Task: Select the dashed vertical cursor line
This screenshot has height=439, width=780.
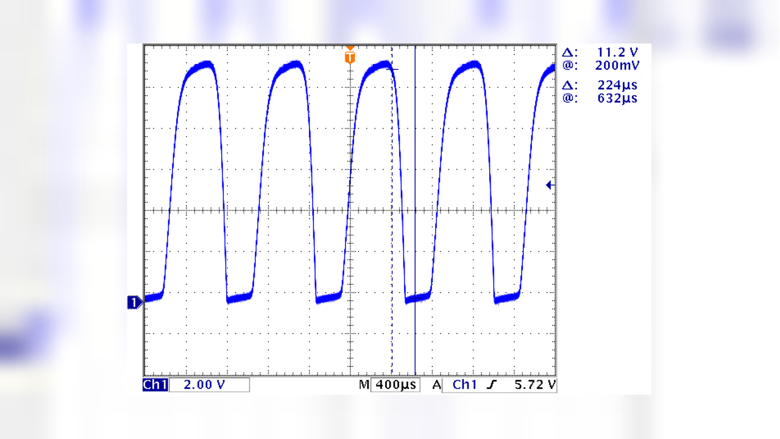Action: coord(391,210)
